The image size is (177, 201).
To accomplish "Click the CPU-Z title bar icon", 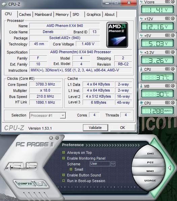I will click(x=4, y=4).
